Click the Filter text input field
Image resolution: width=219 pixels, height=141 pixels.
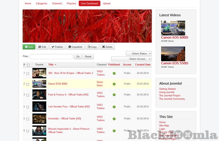pos(51,56)
